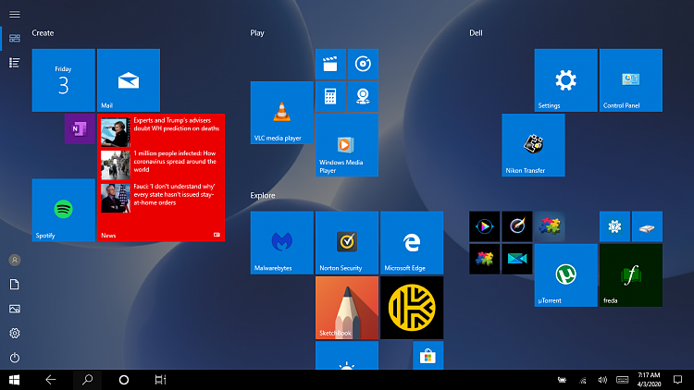Open the rainbow play-triangle media tile
Screen dimensions: 694x390
pos(484,226)
